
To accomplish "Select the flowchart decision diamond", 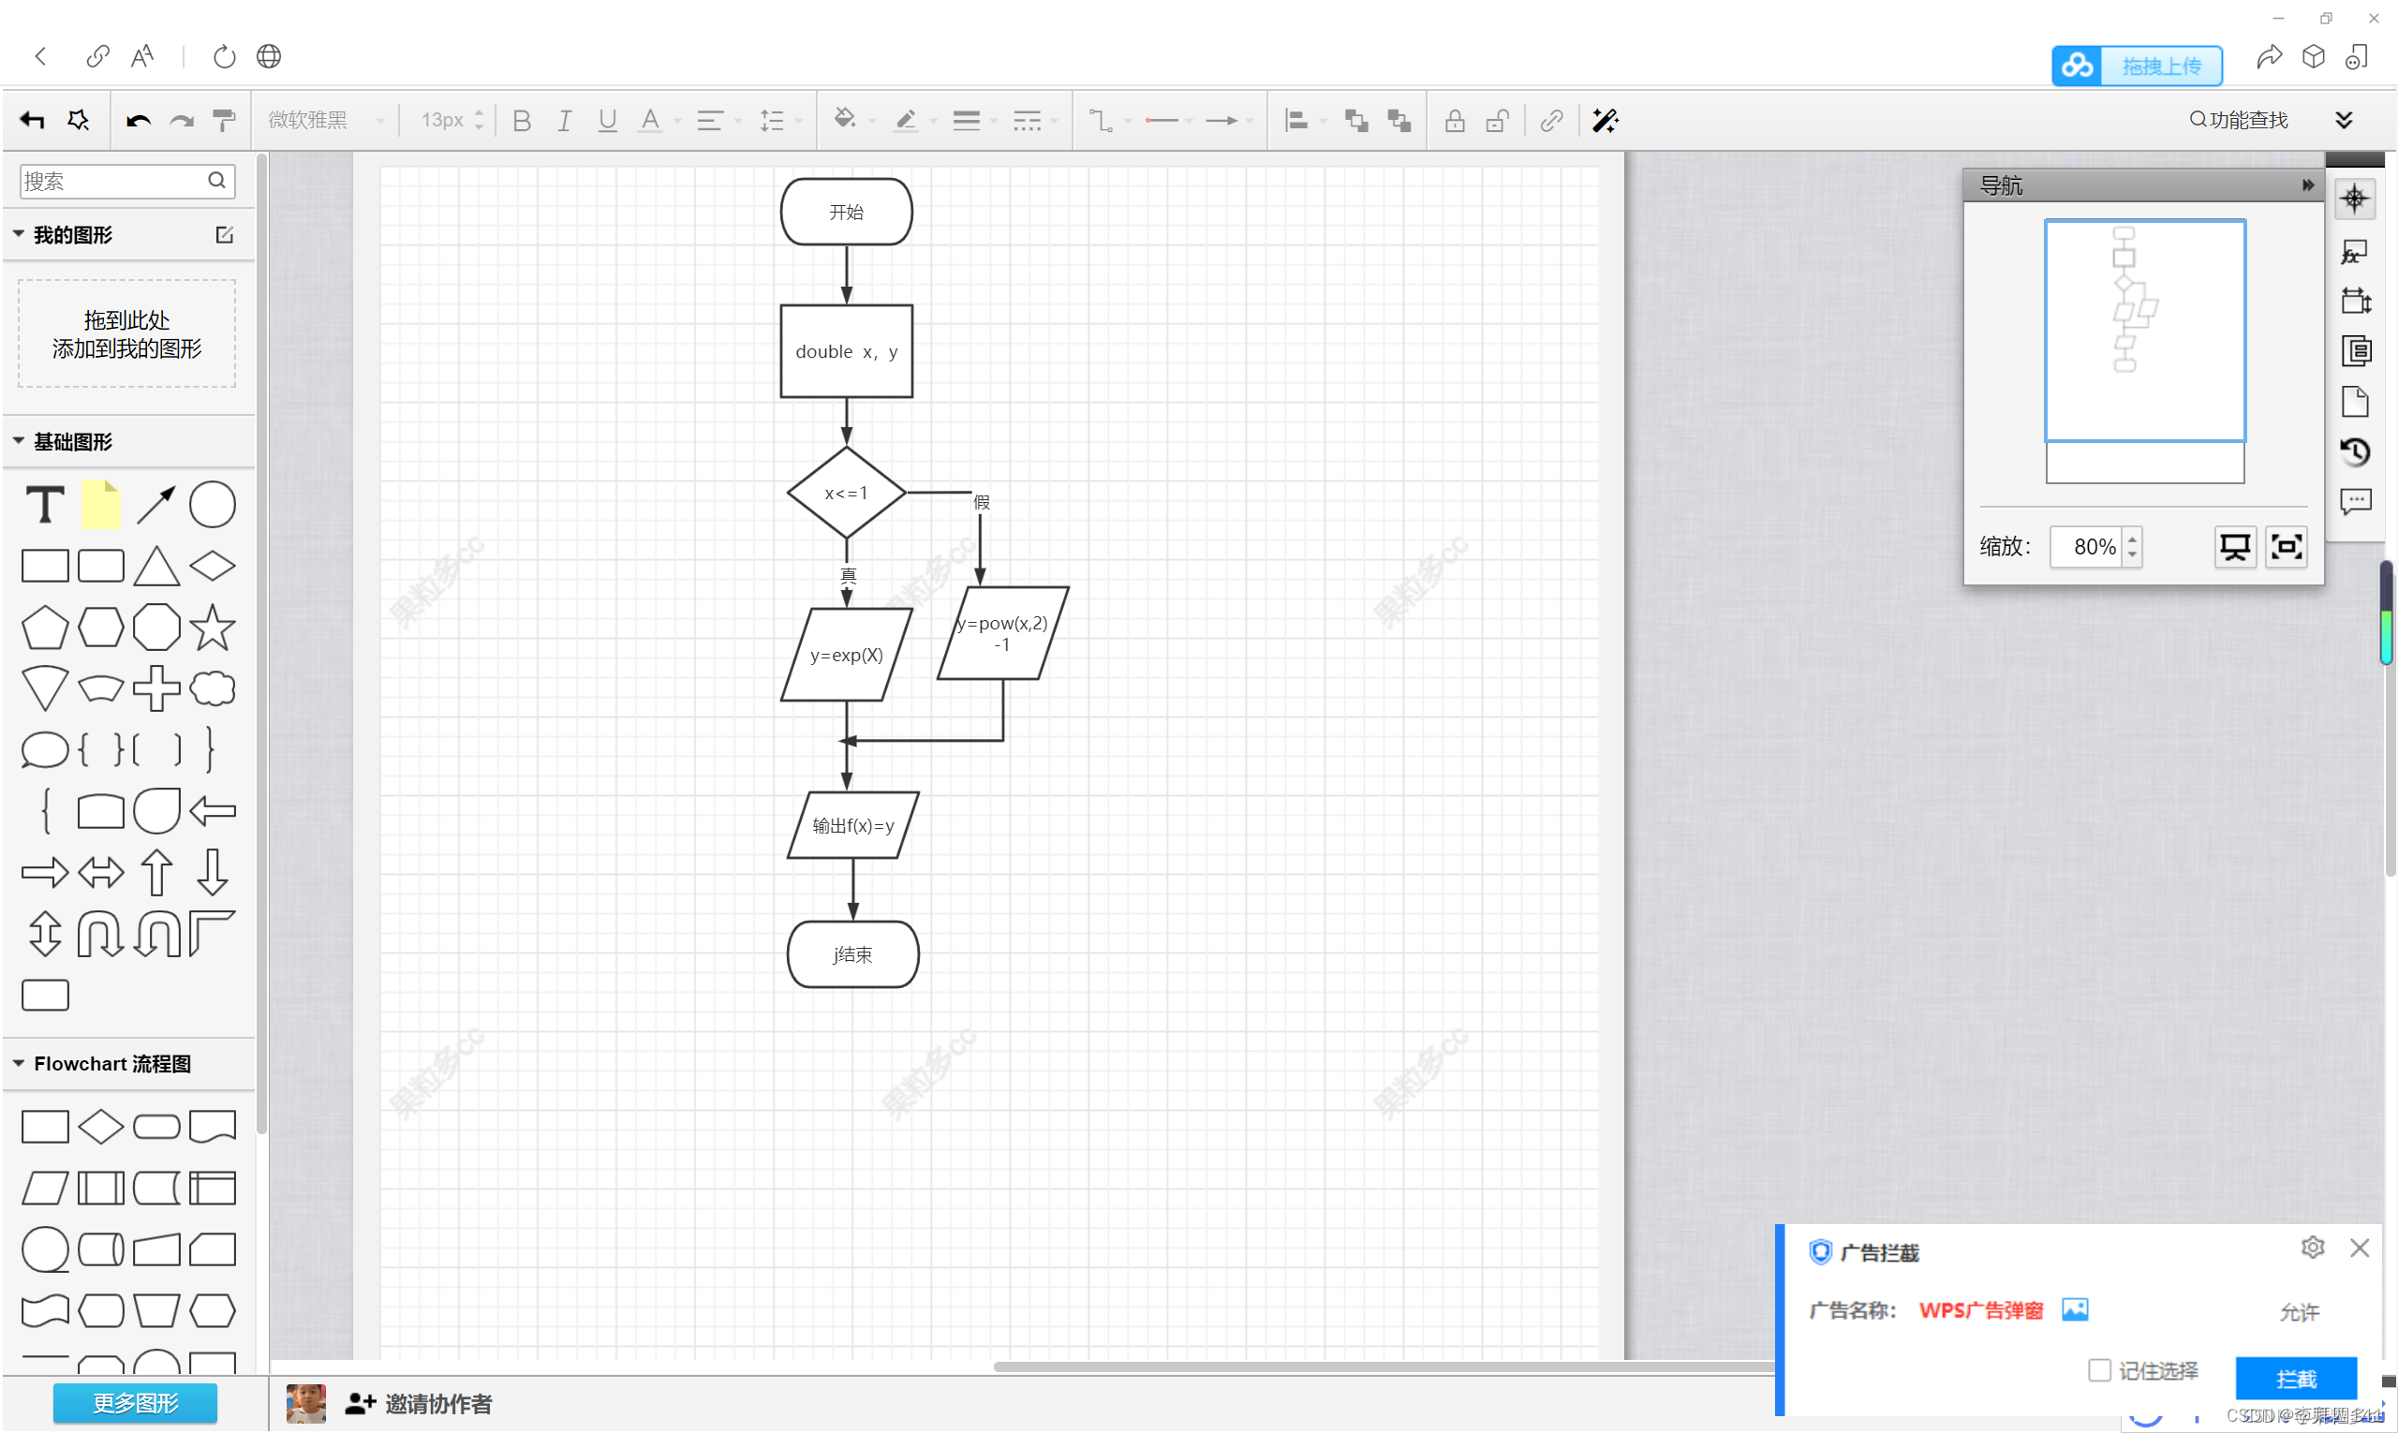I will (100, 1126).
